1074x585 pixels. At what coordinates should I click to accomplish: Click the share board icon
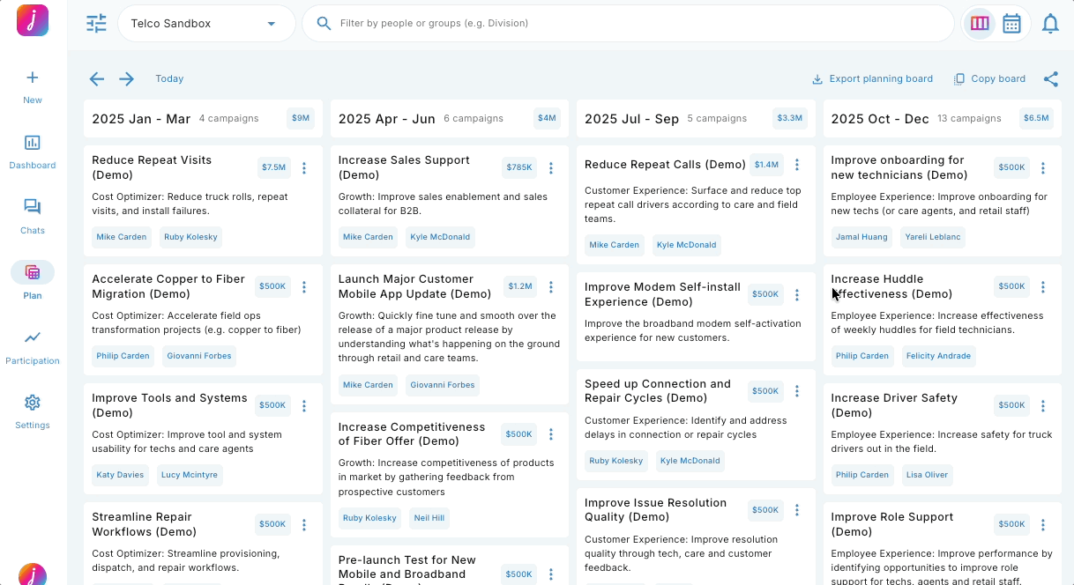[1050, 79]
